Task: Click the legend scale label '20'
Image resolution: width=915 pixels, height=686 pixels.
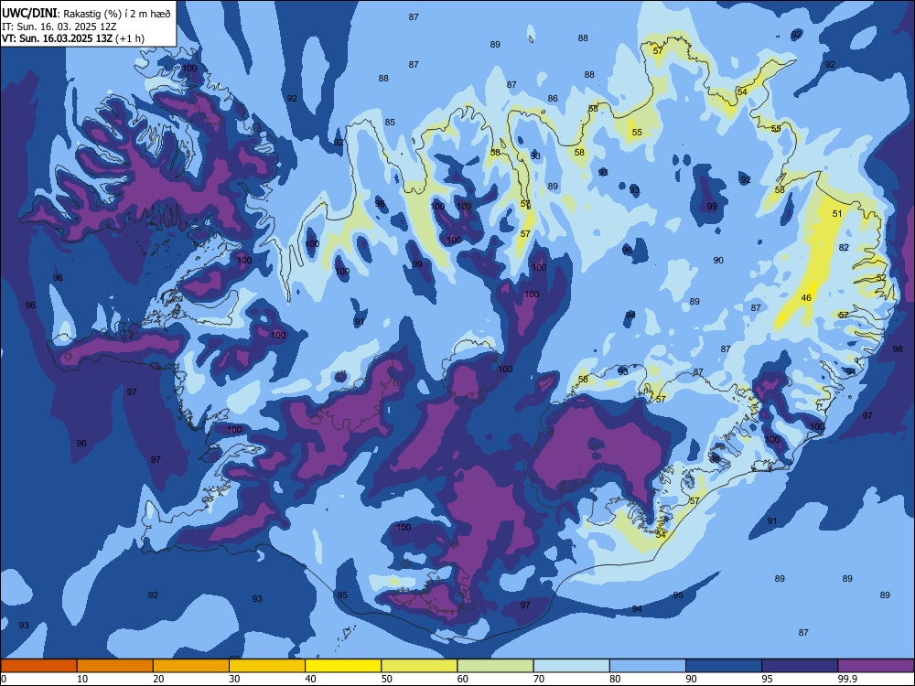Action: tap(158, 679)
